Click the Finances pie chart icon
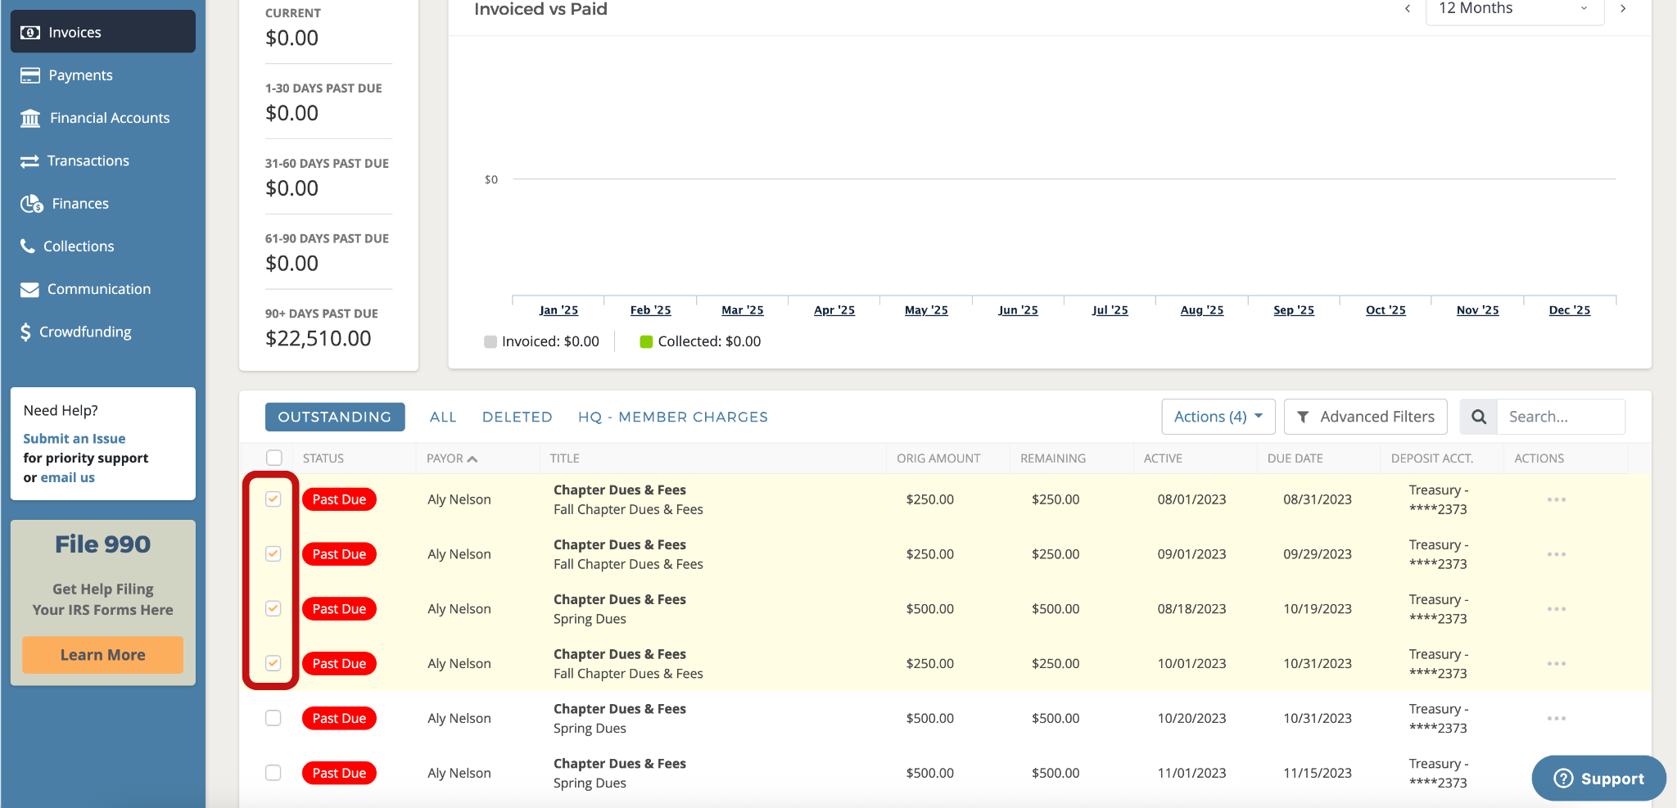This screenshot has height=808, width=1677. click(32, 204)
